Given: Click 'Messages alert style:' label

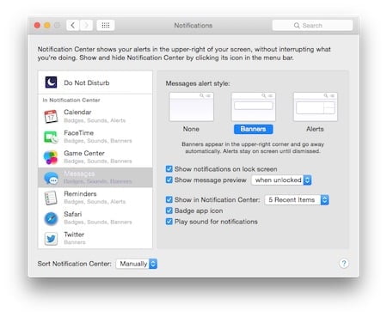Looking at the screenshot, I should click(x=198, y=83).
